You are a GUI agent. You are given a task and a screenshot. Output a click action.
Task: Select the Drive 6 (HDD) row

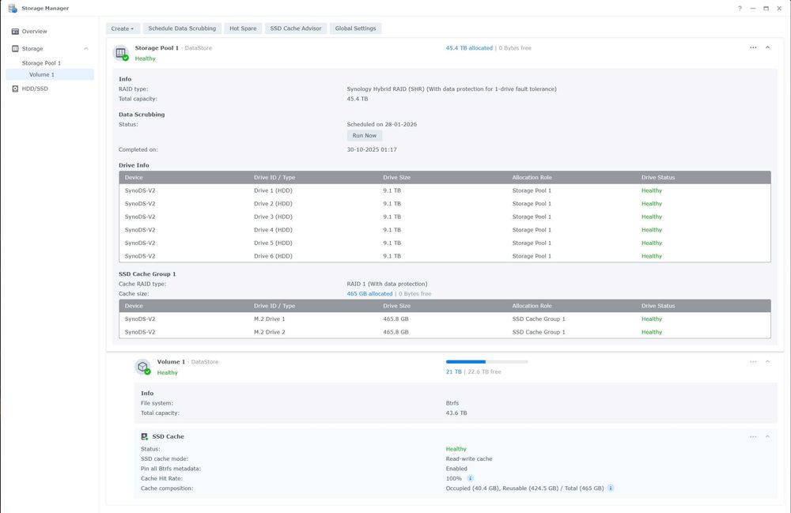click(x=445, y=256)
